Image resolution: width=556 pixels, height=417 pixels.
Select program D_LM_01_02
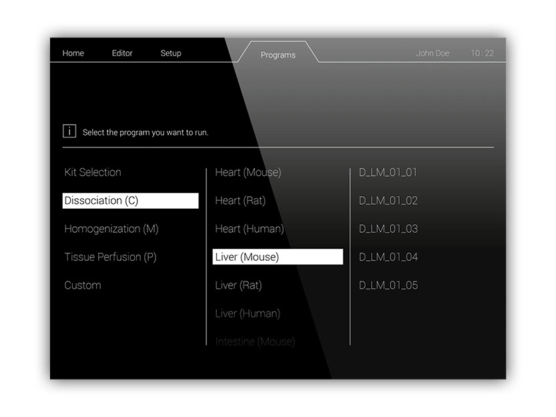[388, 201]
